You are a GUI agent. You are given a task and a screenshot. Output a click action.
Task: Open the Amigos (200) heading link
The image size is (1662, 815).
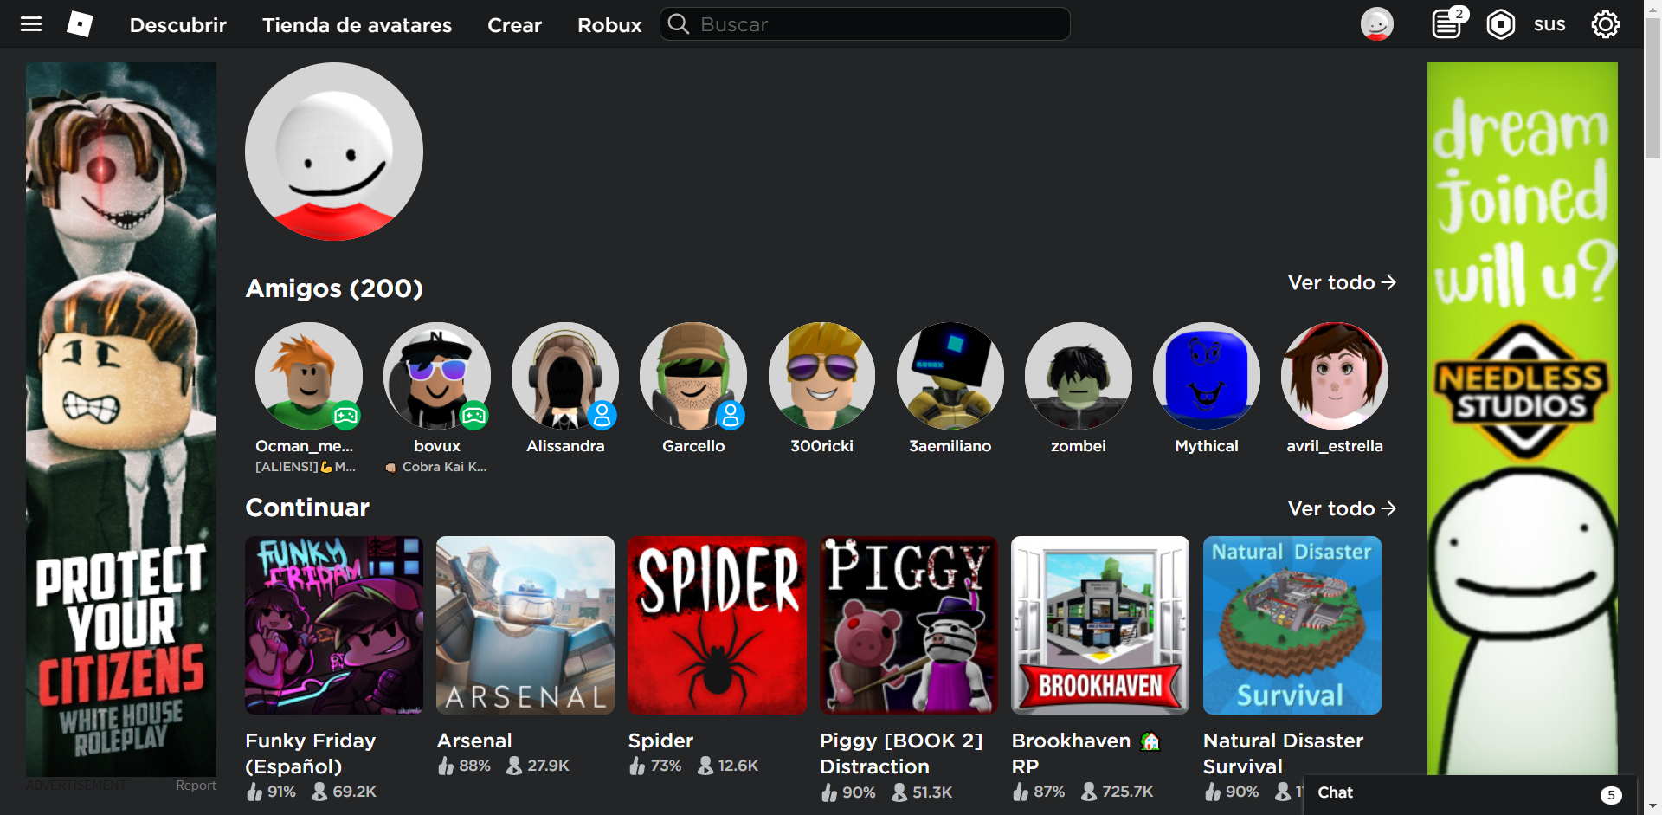pos(334,288)
